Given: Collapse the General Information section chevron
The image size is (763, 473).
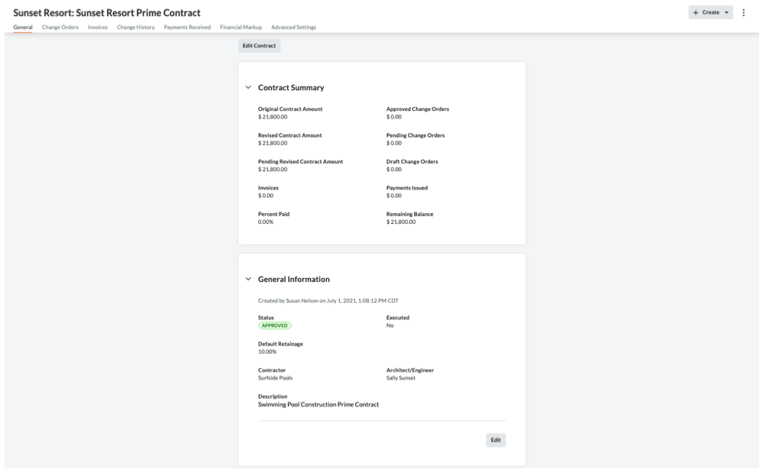Looking at the screenshot, I should click(x=248, y=280).
